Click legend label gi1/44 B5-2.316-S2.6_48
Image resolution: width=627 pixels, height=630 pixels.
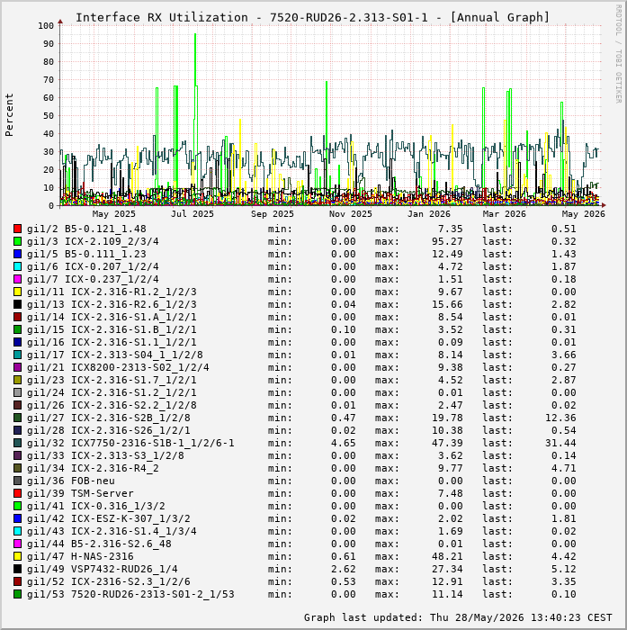coord(99,544)
